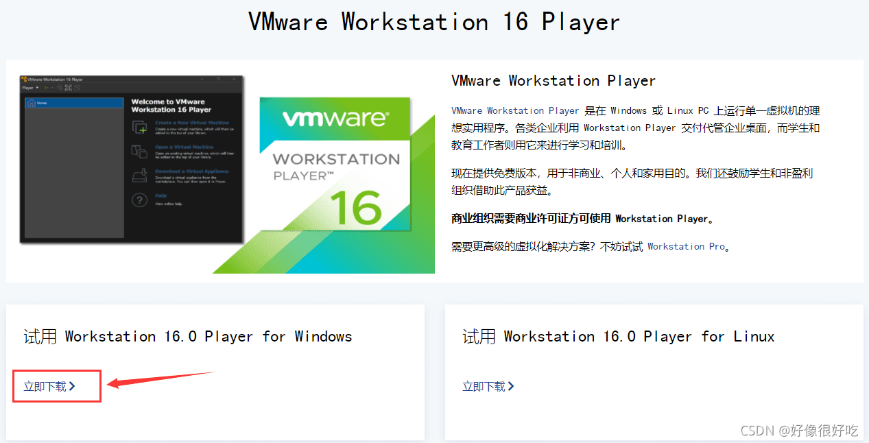Viewport: 869px width, 443px height.
Task: Click the Open a Virtual Machine icon in thumbnail
Action: tap(139, 152)
